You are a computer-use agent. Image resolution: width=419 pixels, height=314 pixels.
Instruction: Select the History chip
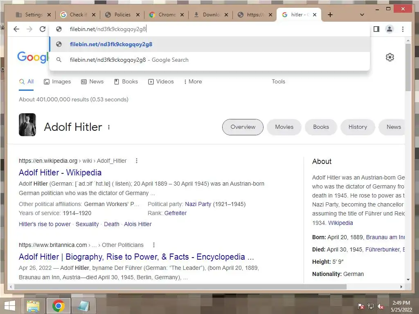pos(358,127)
